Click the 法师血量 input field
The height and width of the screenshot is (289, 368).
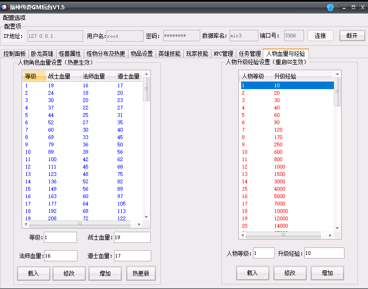click(60, 256)
